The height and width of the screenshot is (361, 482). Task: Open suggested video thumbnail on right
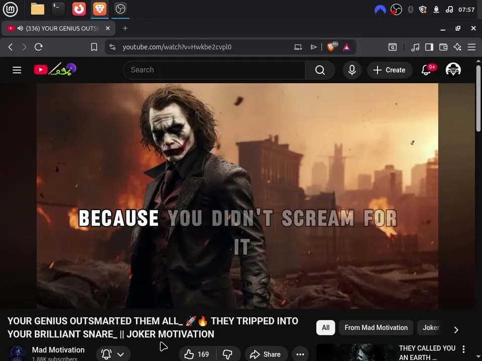click(x=355, y=352)
